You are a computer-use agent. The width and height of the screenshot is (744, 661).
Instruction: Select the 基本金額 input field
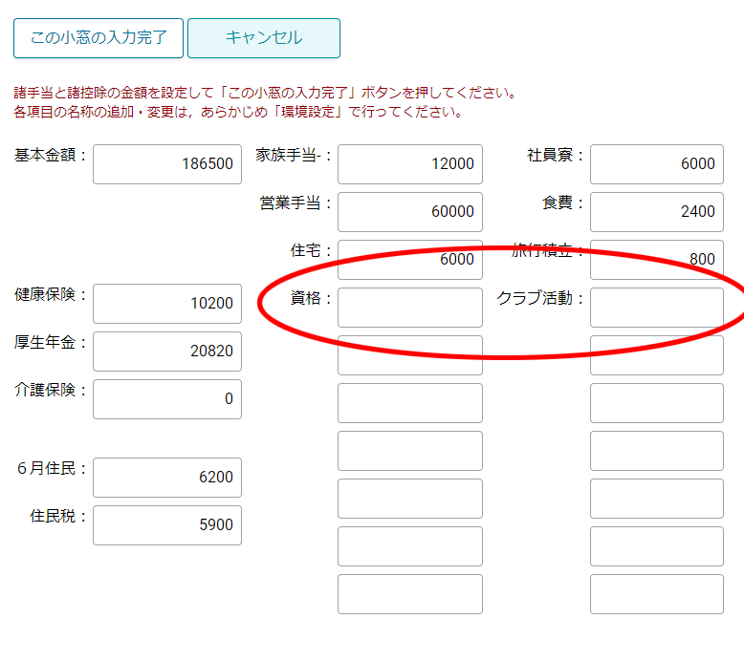166,163
